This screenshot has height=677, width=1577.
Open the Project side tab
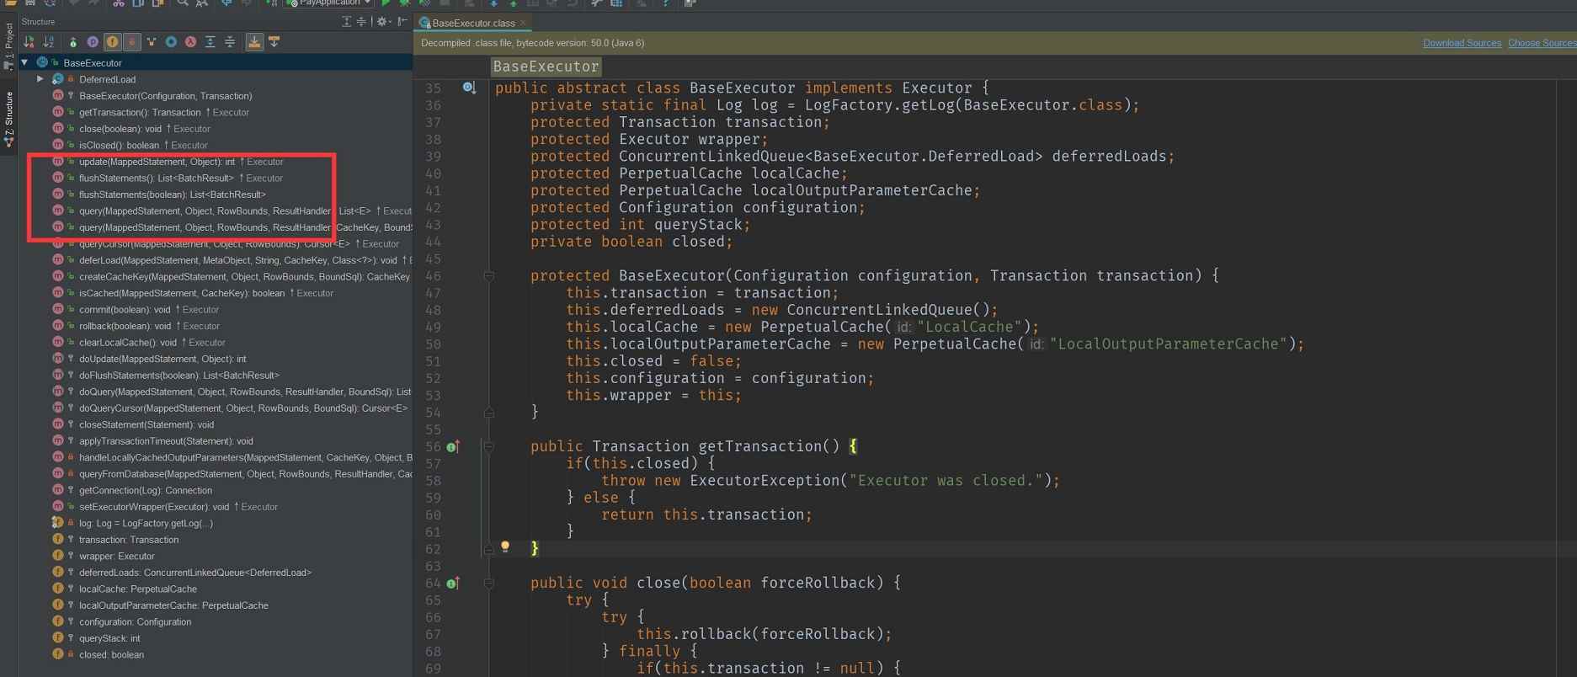[x=8, y=47]
